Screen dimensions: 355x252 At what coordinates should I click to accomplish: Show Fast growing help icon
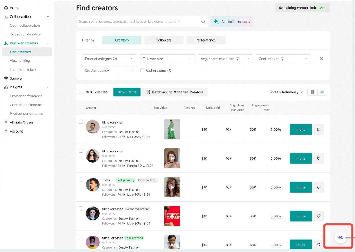pos(169,71)
